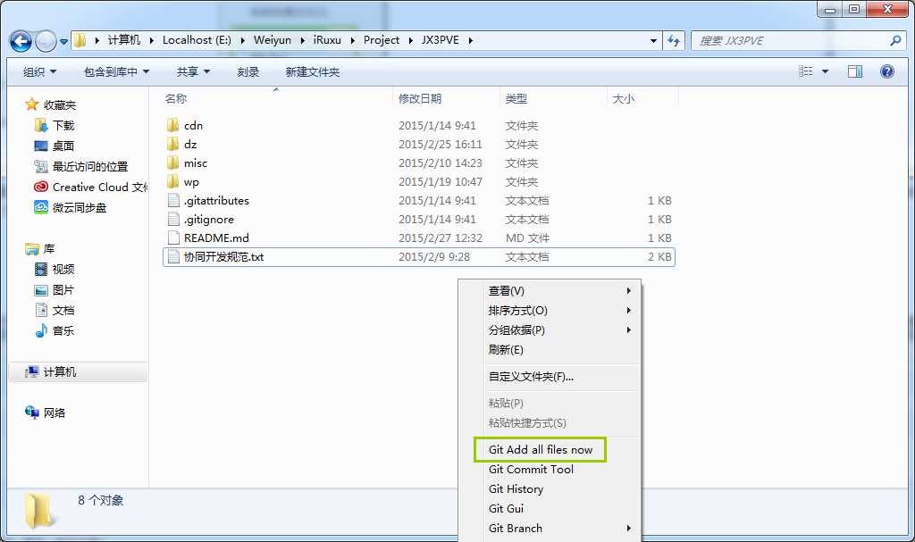Open the 包含到库中 dropdown
915x542 pixels.
click(117, 71)
